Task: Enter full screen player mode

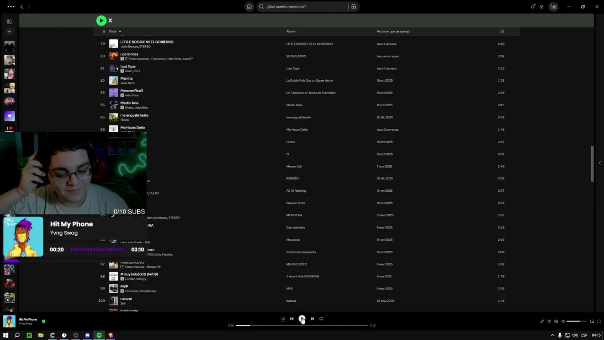Action: (599, 321)
